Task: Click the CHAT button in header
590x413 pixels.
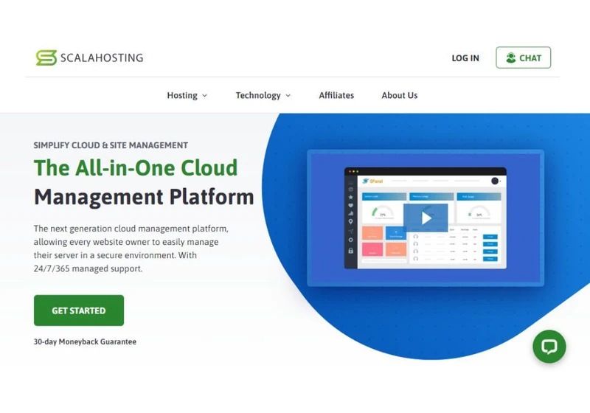Action: pos(523,58)
